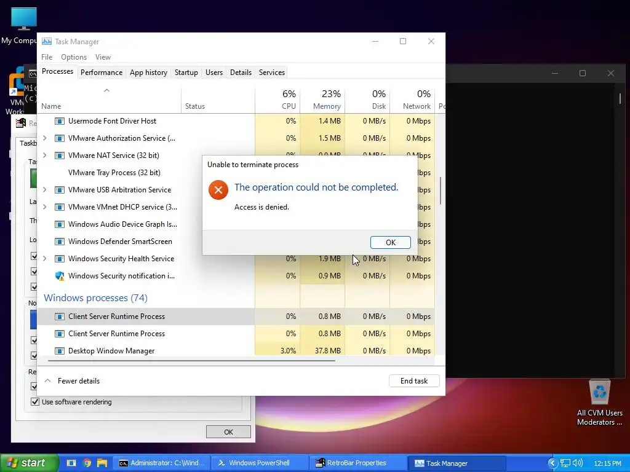
Task: Switch to the Details tab
Action: click(241, 73)
